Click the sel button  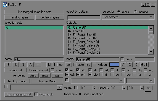pyautogui.click(x=69, y=65)
